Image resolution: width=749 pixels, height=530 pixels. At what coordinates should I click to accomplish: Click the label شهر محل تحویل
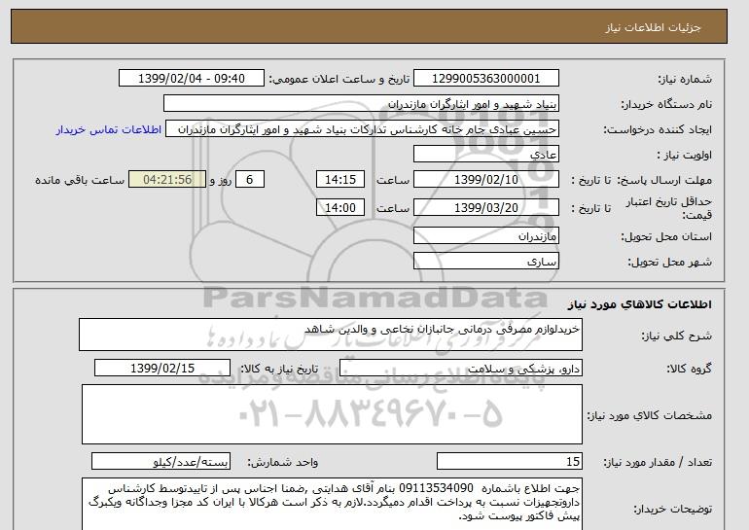669,263
